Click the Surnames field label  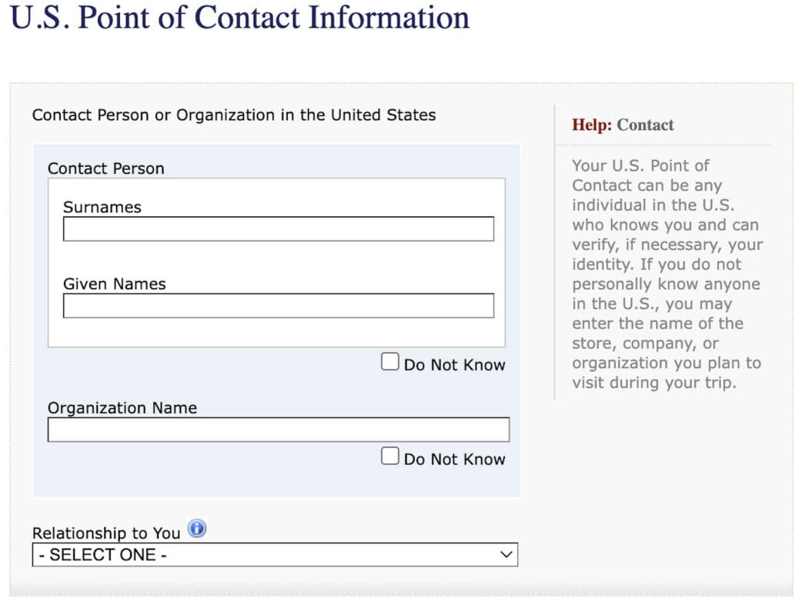[x=102, y=208]
